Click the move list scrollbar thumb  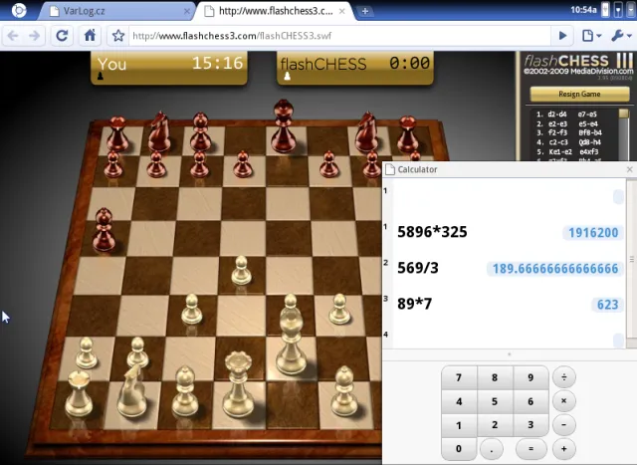624,114
